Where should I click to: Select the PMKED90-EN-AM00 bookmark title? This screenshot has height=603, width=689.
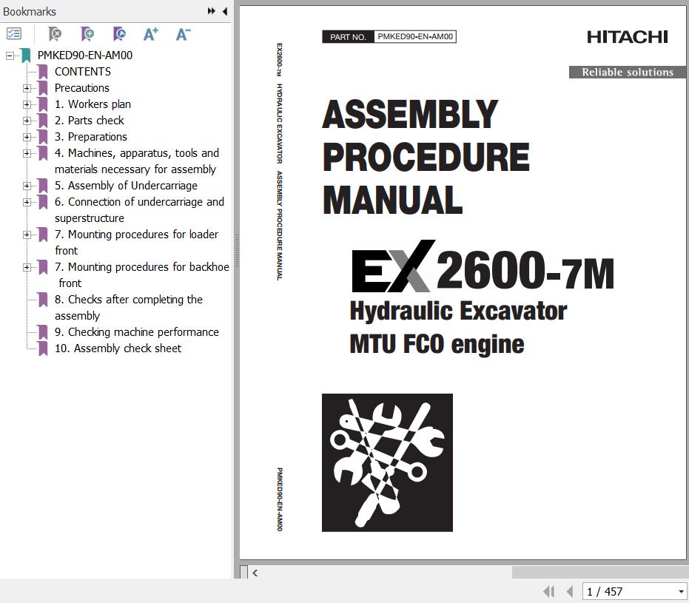85,55
